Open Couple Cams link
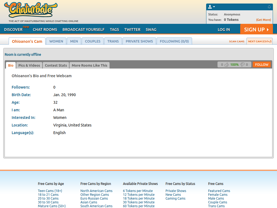 [217, 202]
